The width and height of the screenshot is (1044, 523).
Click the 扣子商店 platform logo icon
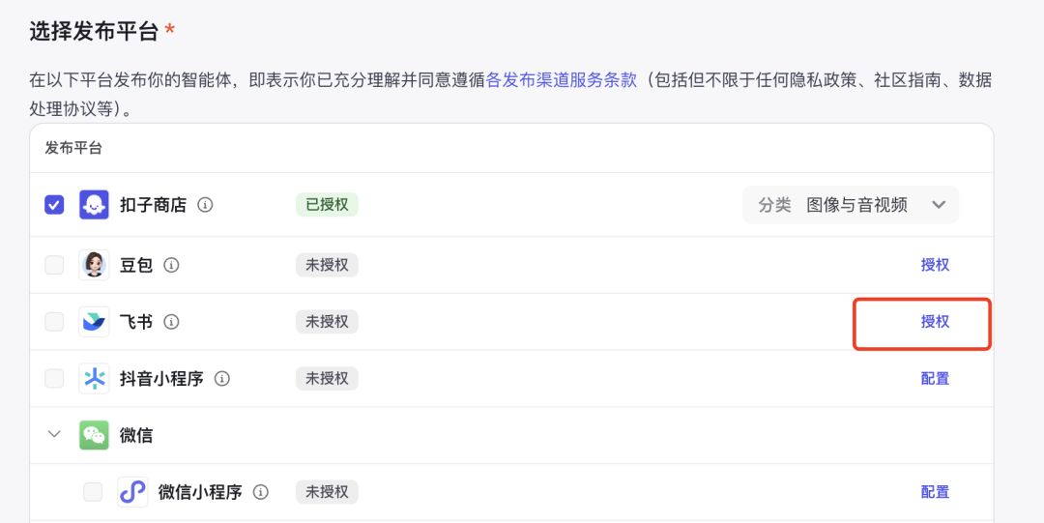click(94, 205)
